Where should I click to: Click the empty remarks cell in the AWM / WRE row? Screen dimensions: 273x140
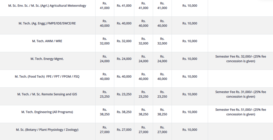click(241, 43)
